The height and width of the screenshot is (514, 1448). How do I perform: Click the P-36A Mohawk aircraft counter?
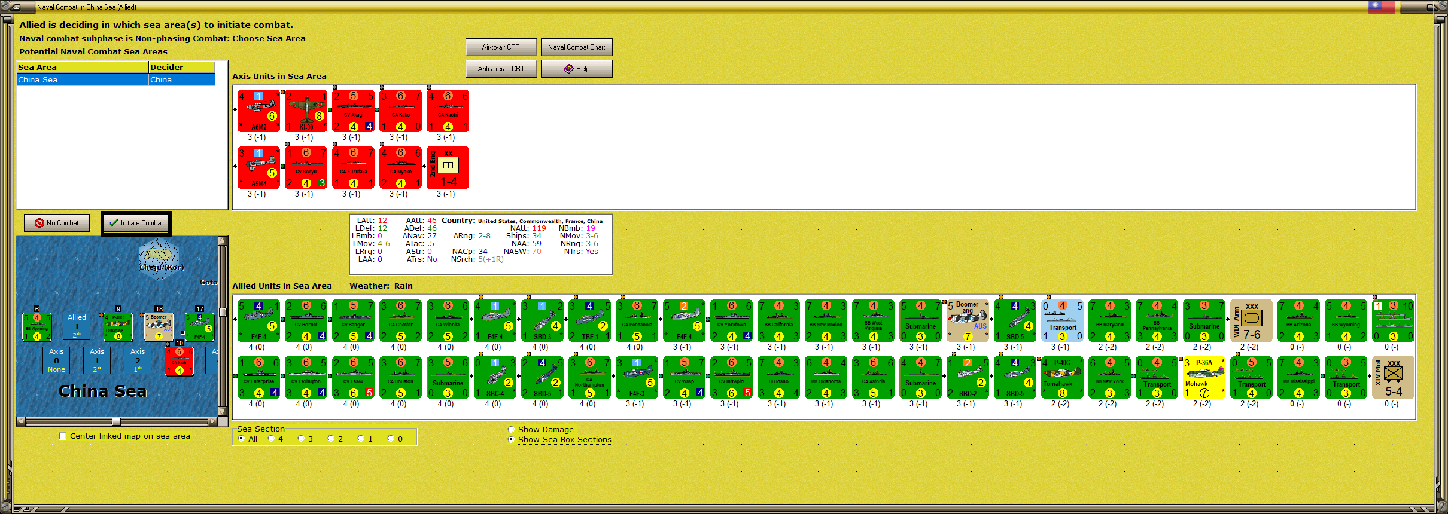(1204, 378)
